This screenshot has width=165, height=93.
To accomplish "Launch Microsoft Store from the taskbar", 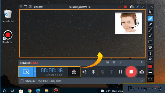I will click(x=21, y=91).
